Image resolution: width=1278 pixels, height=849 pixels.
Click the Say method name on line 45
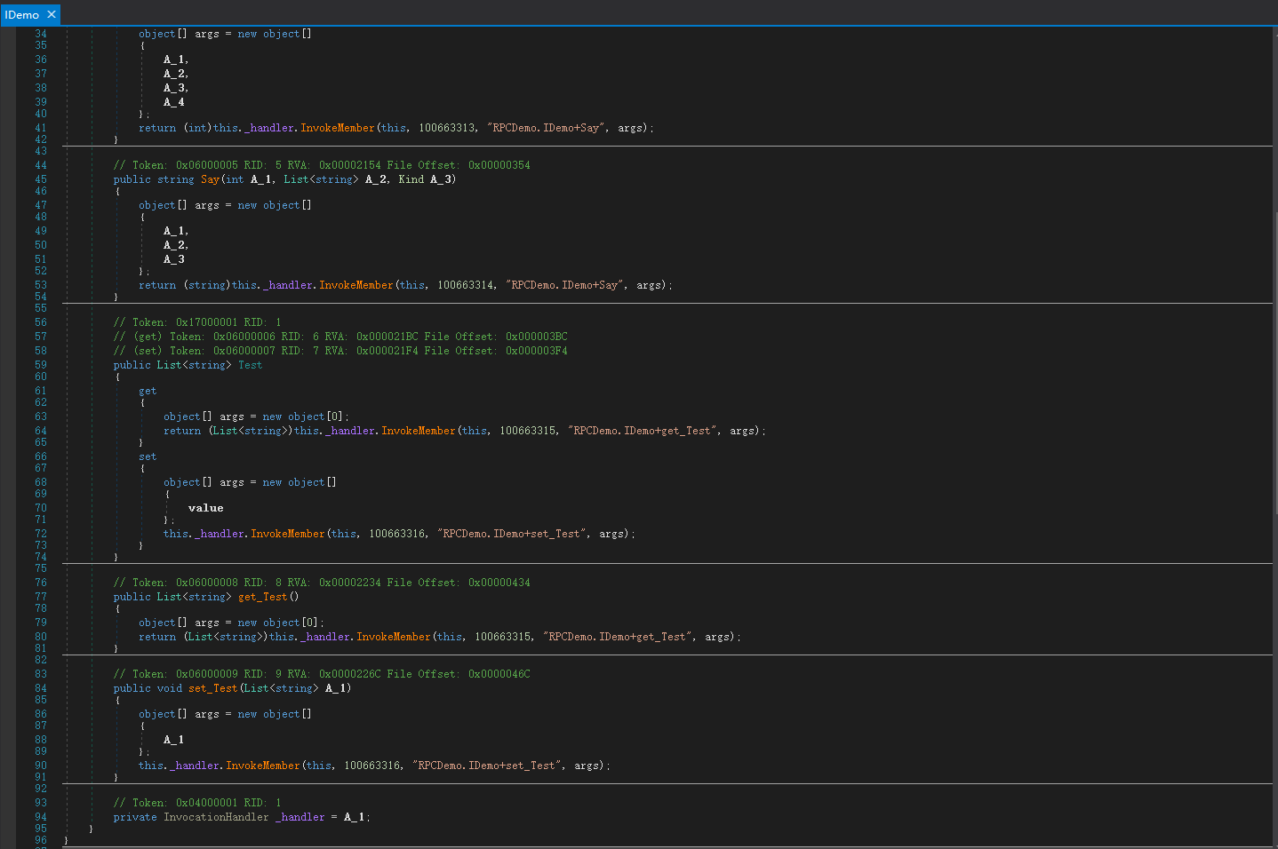pos(210,179)
